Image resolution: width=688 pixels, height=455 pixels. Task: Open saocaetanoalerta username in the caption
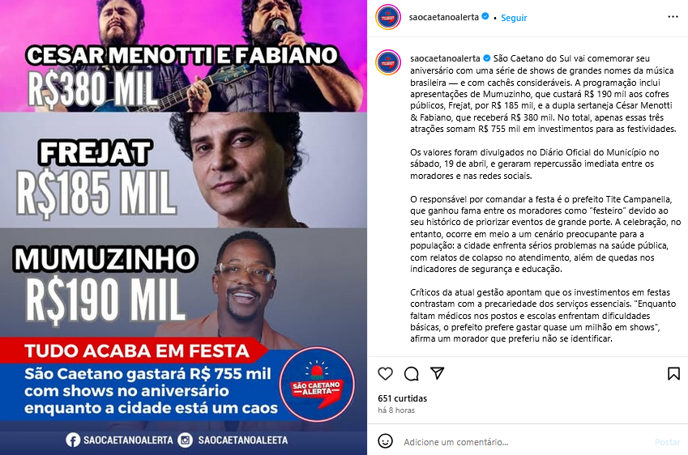click(445, 58)
